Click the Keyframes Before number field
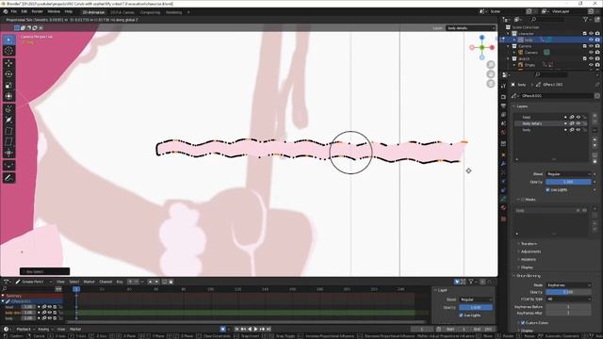 coord(568,307)
